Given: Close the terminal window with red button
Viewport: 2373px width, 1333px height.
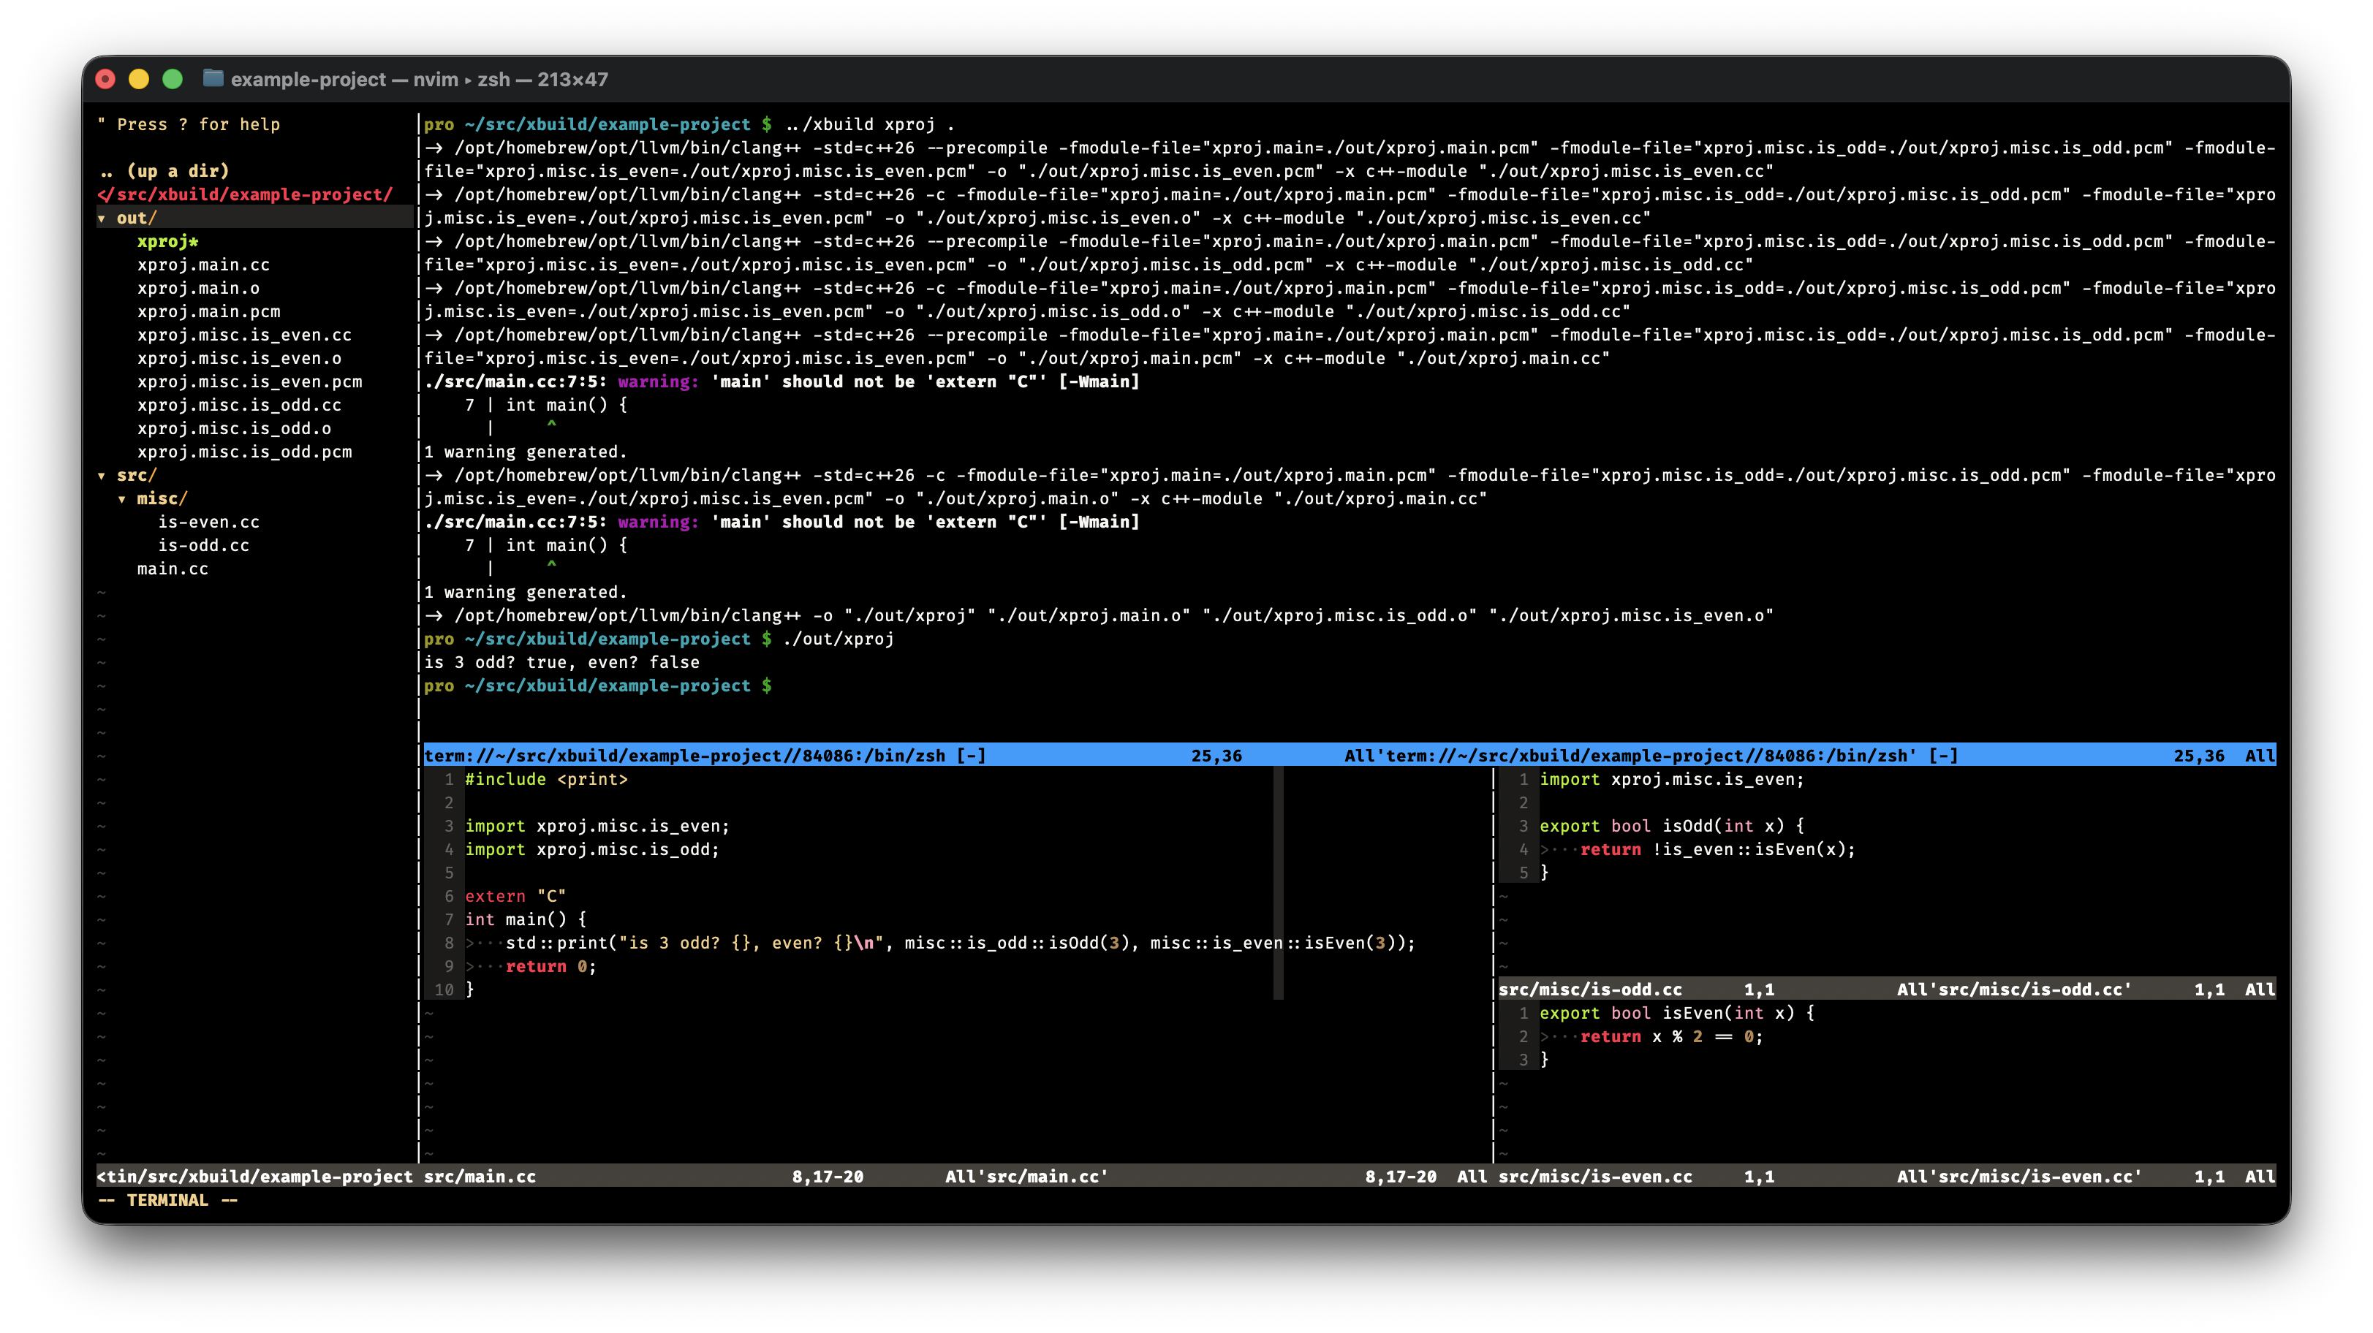Looking at the screenshot, I should [106, 79].
